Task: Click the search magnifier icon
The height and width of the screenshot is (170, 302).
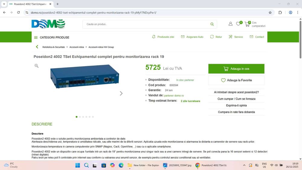Action: coord(212,24)
